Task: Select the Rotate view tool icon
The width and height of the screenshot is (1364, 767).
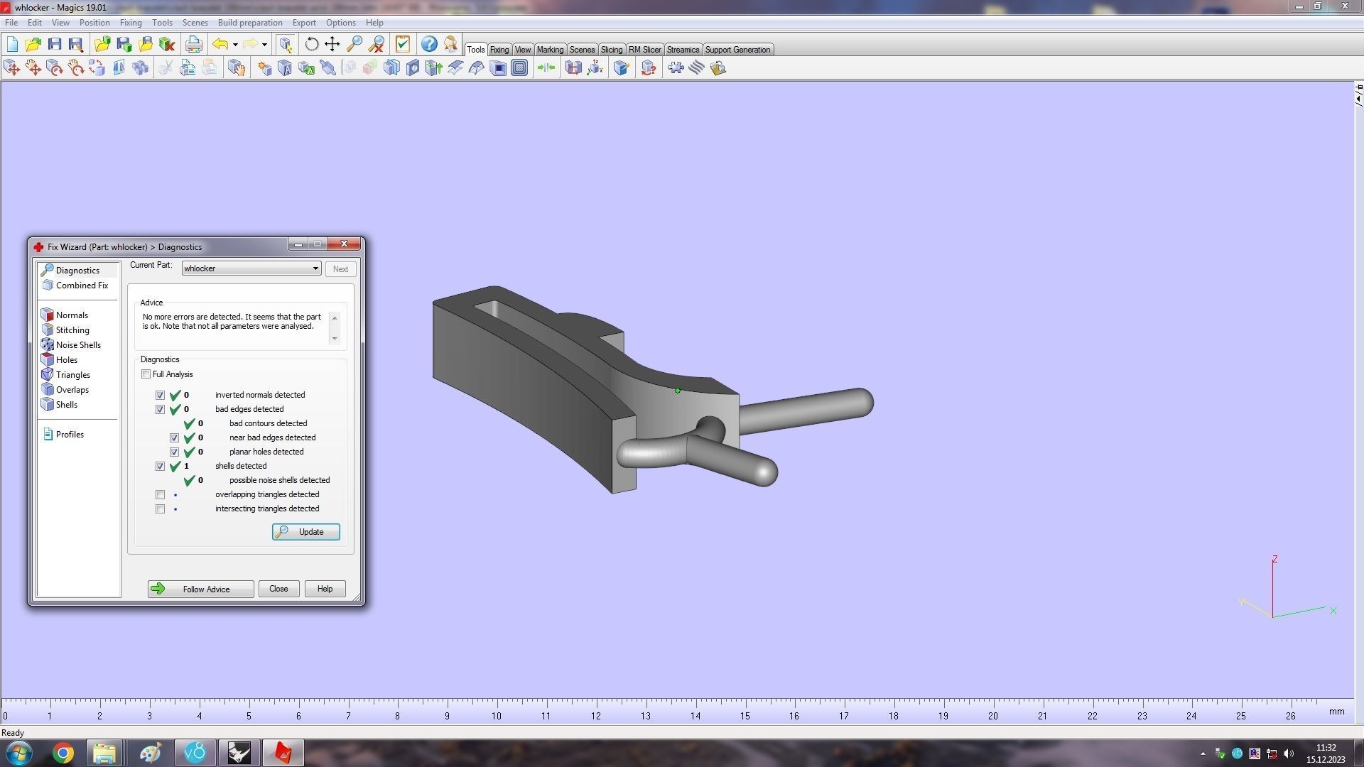Action: (x=311, y=44)
